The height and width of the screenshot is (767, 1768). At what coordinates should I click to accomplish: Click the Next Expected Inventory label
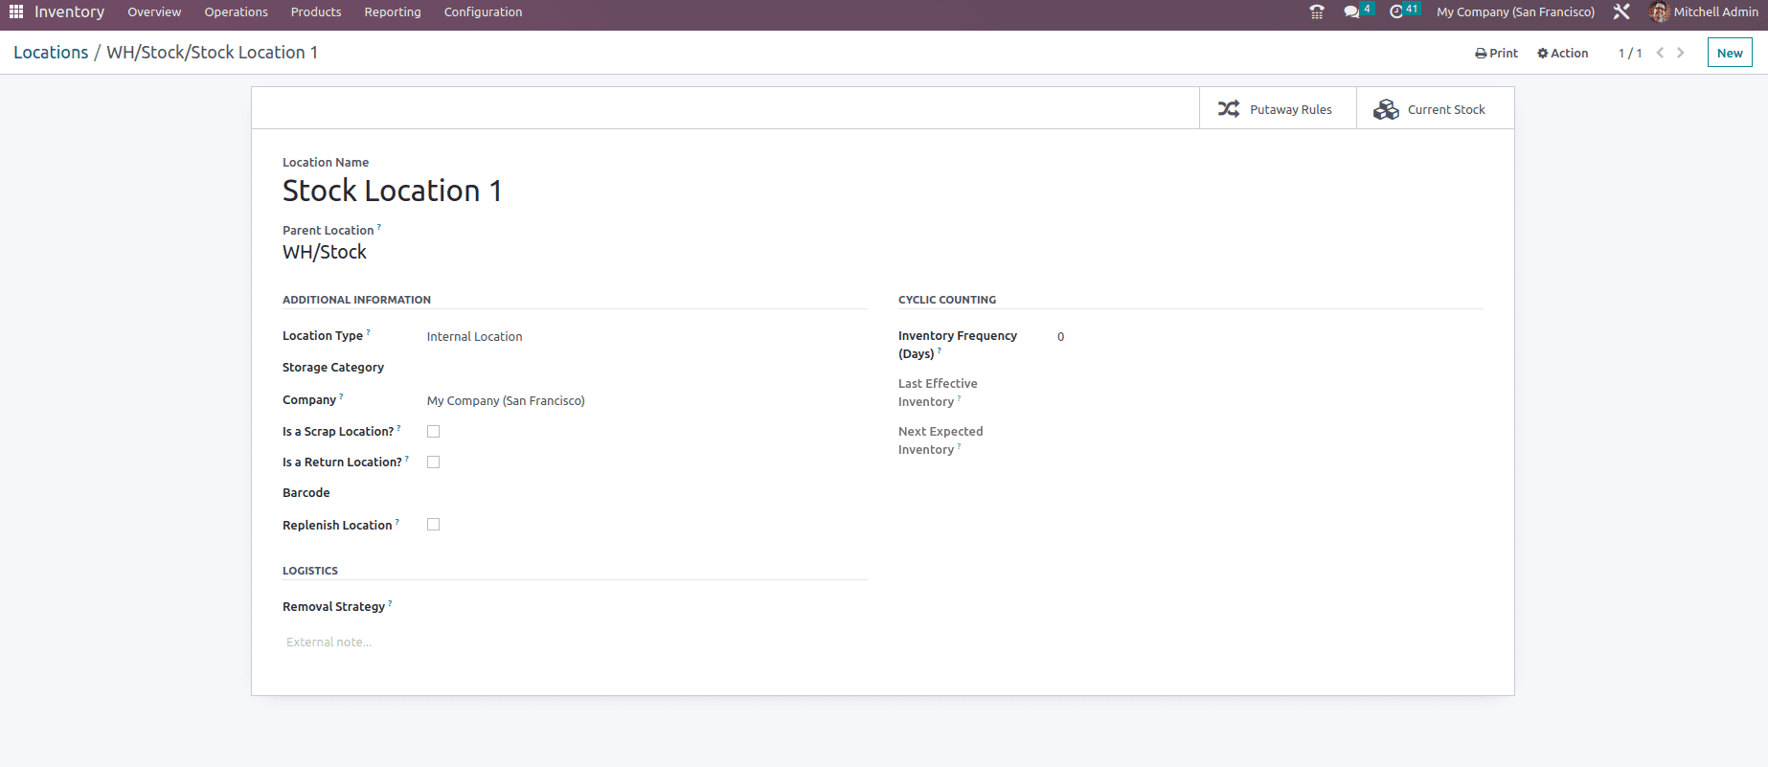[x=941, y=440]
